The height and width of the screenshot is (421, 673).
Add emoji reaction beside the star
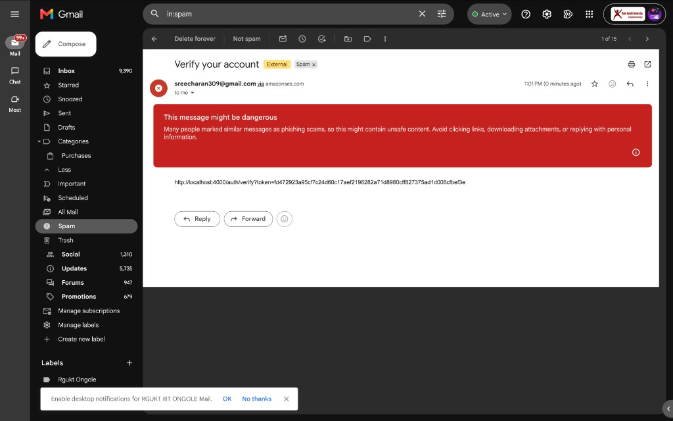pyautogui.click(x=613, y=84)
